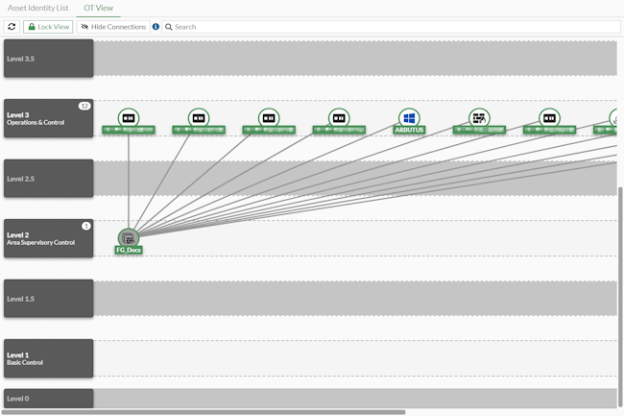Screen dimensions: 624x416
Task: Select the ARBUTUS Windows device node
Action: tap(409, 118)
